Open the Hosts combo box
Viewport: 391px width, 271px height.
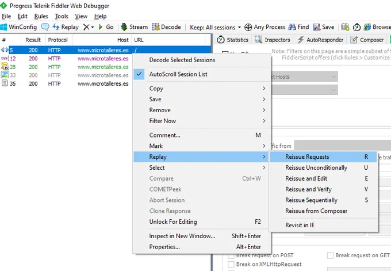click(x=304, y=77)
